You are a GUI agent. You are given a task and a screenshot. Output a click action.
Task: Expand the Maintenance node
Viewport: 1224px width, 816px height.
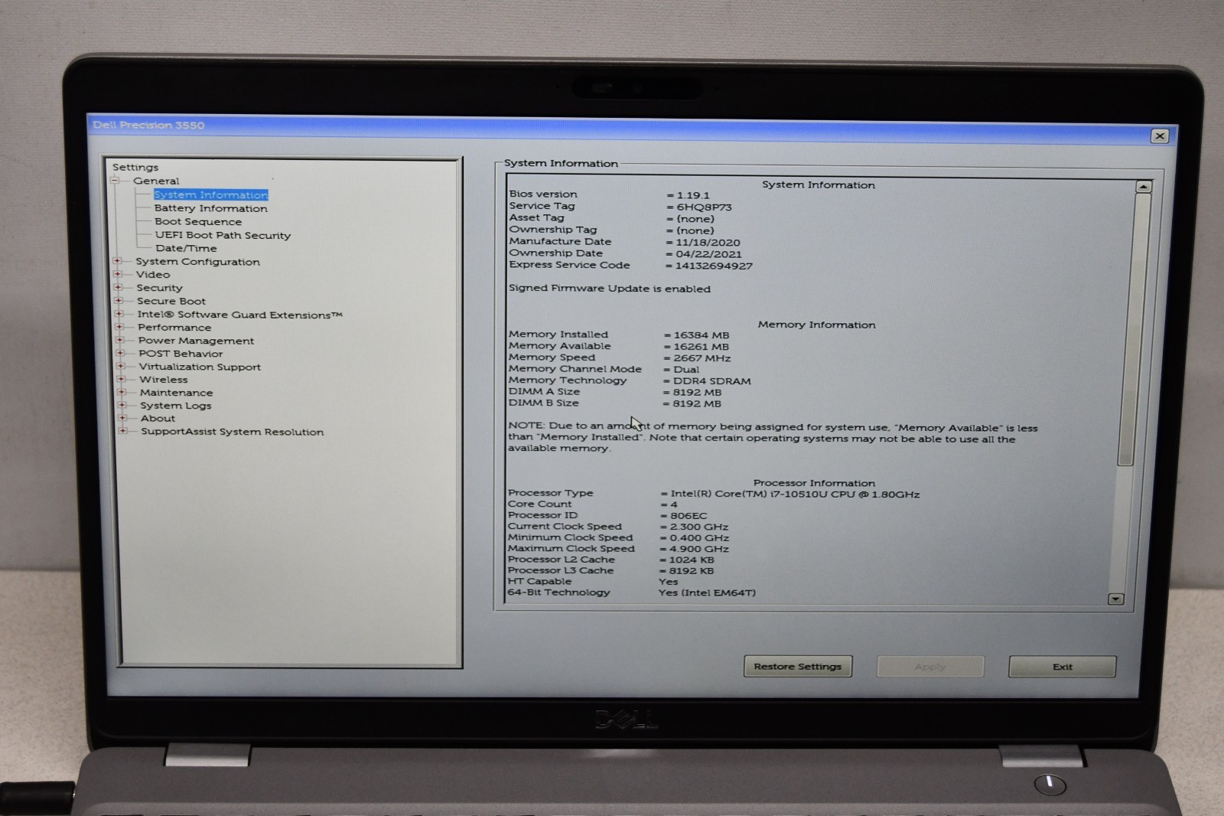pos(122,392)
